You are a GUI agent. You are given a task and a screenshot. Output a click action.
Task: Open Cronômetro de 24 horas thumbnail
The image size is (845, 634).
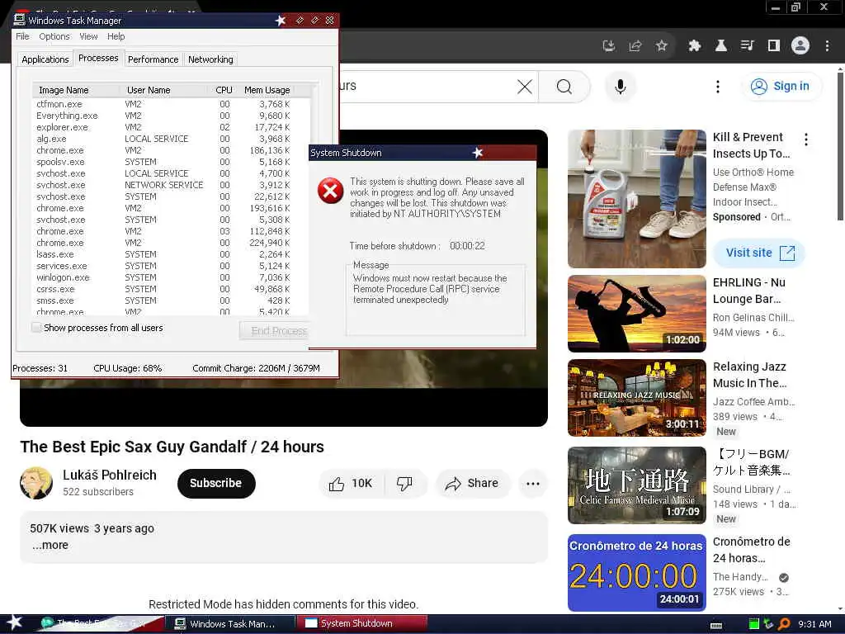tap(636, 573)
